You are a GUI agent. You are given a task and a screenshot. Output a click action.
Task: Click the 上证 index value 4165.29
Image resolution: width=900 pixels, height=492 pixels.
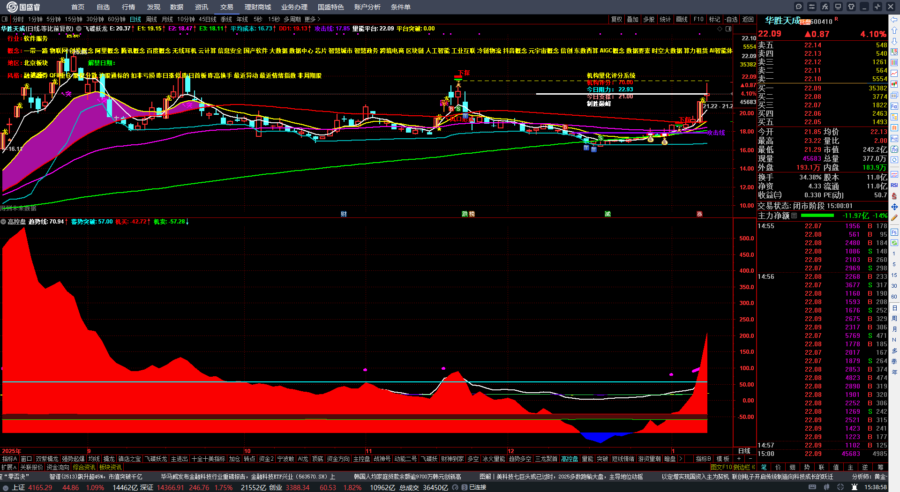(x=40, y=488)
